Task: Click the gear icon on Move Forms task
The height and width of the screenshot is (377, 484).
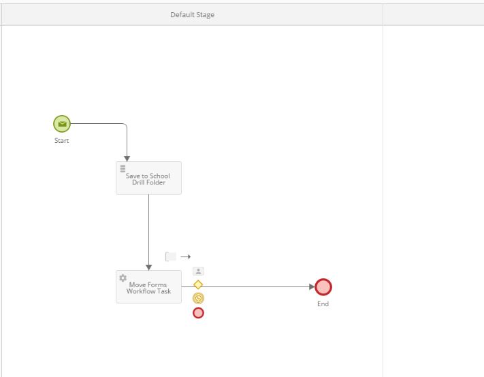Action: click(x=123, y=278)
